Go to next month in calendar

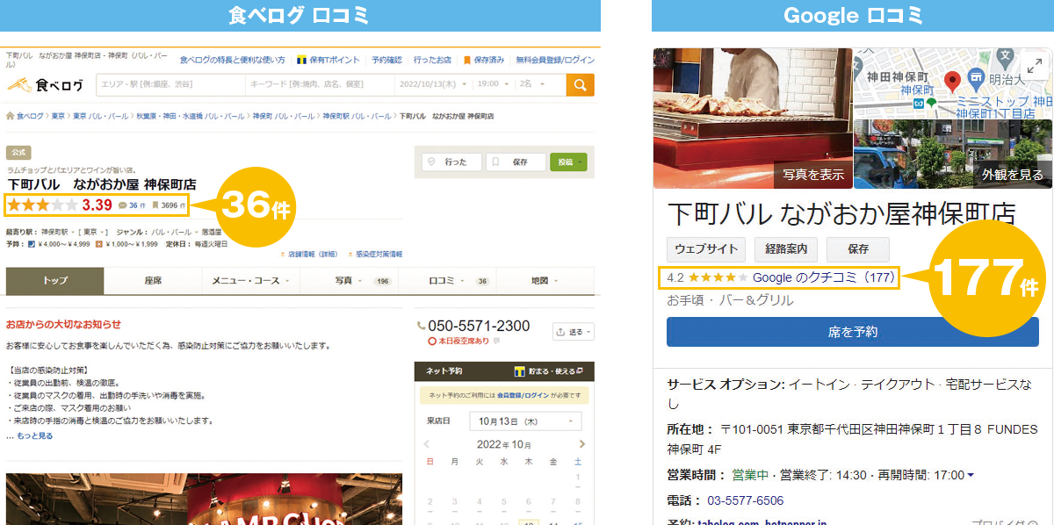pos(581,444)
